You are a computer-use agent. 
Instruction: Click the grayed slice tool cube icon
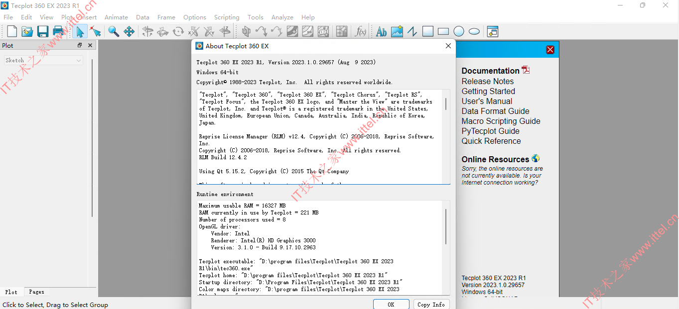(x=246, y=31)
